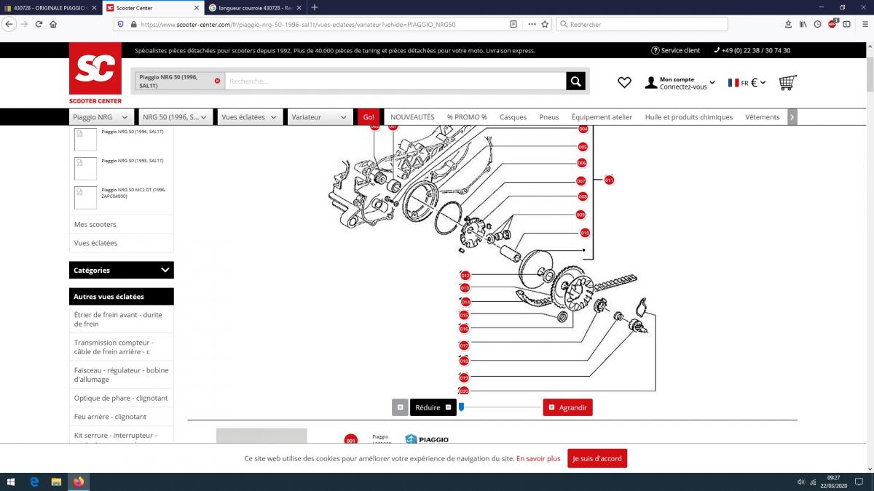
Task: Expand the Catégories panel
Action: click(x=122, y=270)
